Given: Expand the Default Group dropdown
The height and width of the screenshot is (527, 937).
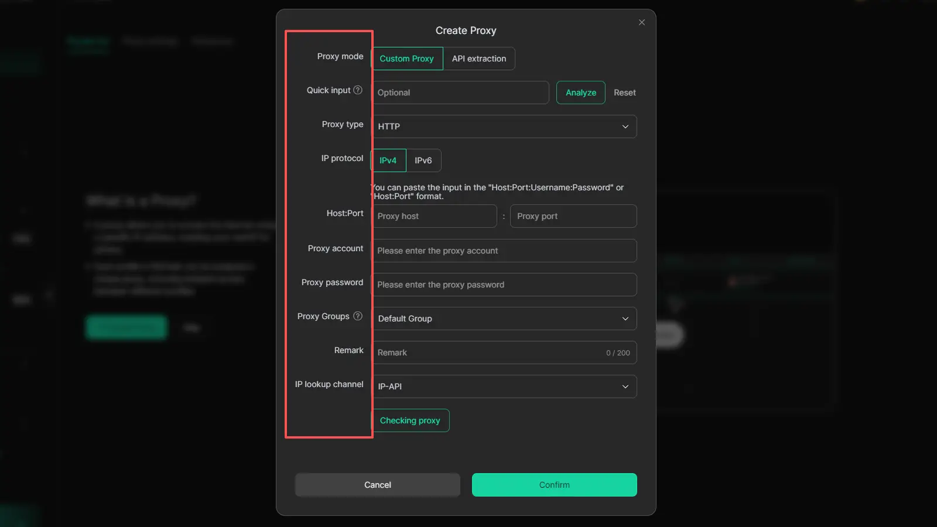Looking at the screenshot, I should pos(504,319).
